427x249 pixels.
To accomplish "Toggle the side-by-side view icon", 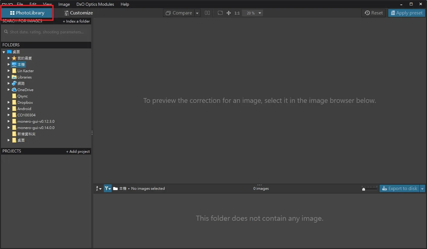I will [207, 13].
